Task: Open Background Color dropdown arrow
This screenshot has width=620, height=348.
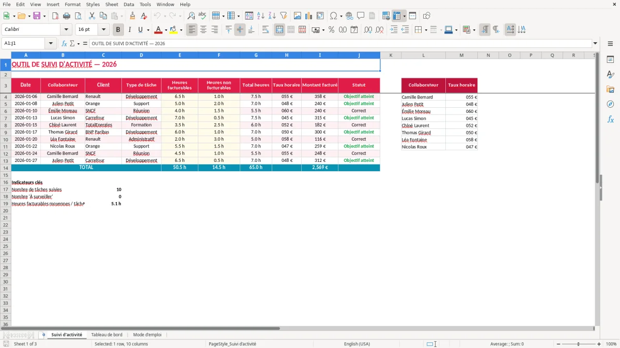Action: coord(181,30)
